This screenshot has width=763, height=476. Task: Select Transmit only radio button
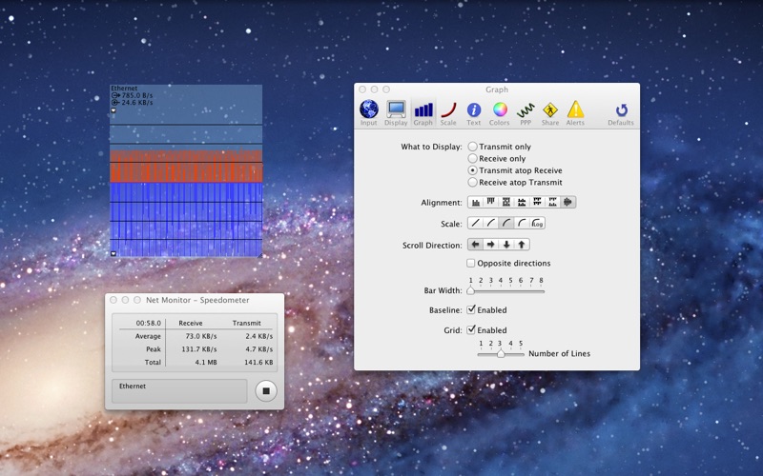472,147
